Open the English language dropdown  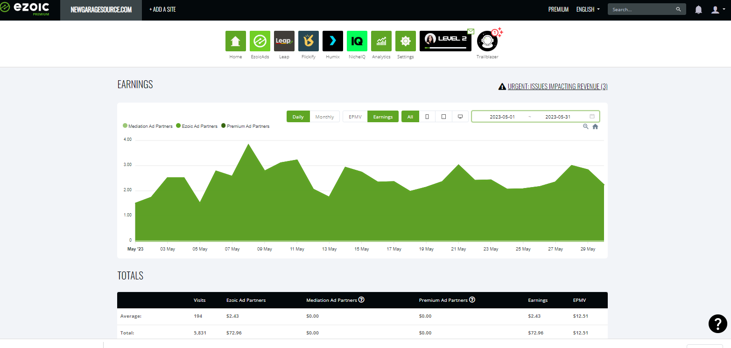tap(588, 9)
